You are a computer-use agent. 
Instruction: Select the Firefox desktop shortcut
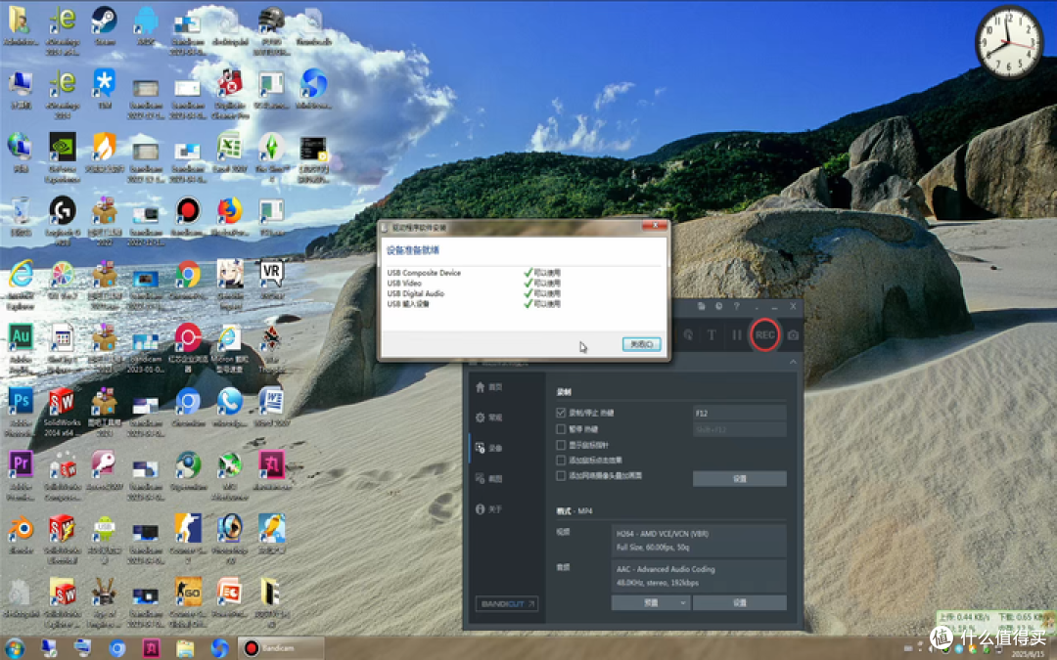(x=229, y=215)
